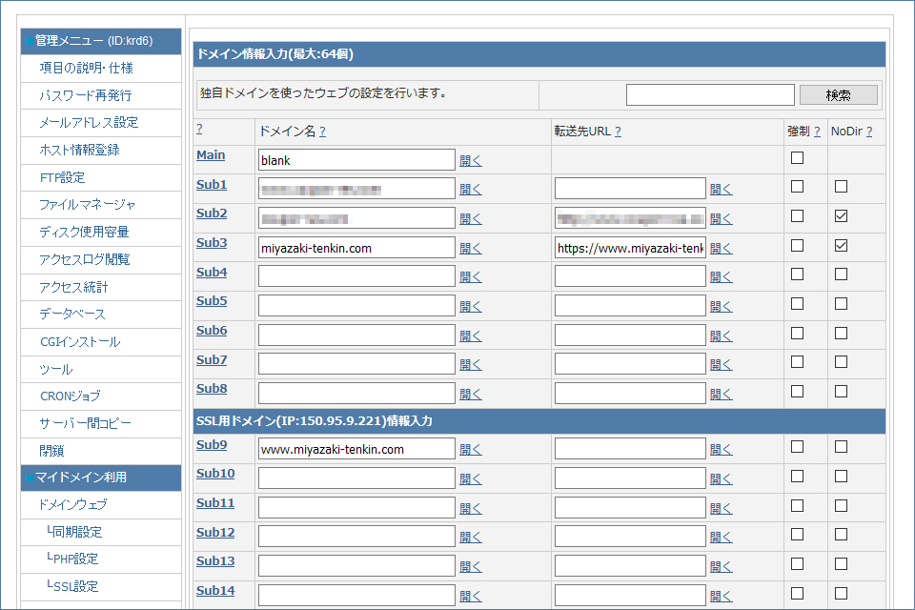
Task: Select CGIインストール in the sidebar
Action: click(80, 341)
